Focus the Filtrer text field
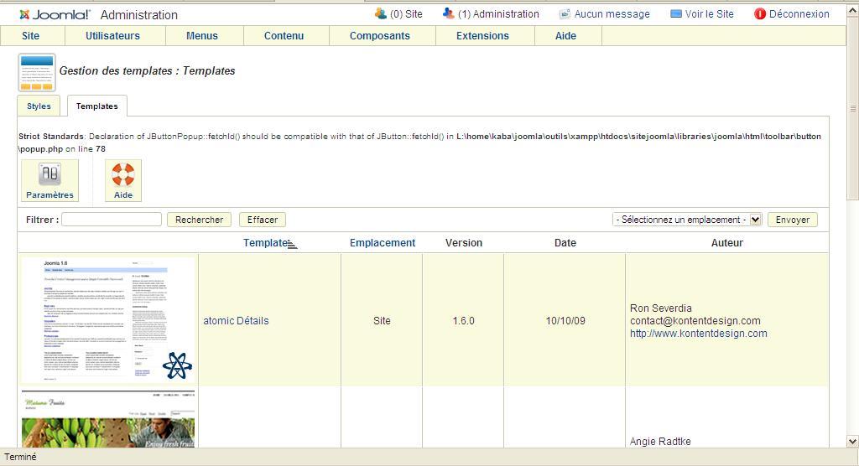This screenshot has width=859, height=466. tap(112, 220)
